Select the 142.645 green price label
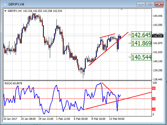This screenshot has height=125, width=167. [141, 35]
